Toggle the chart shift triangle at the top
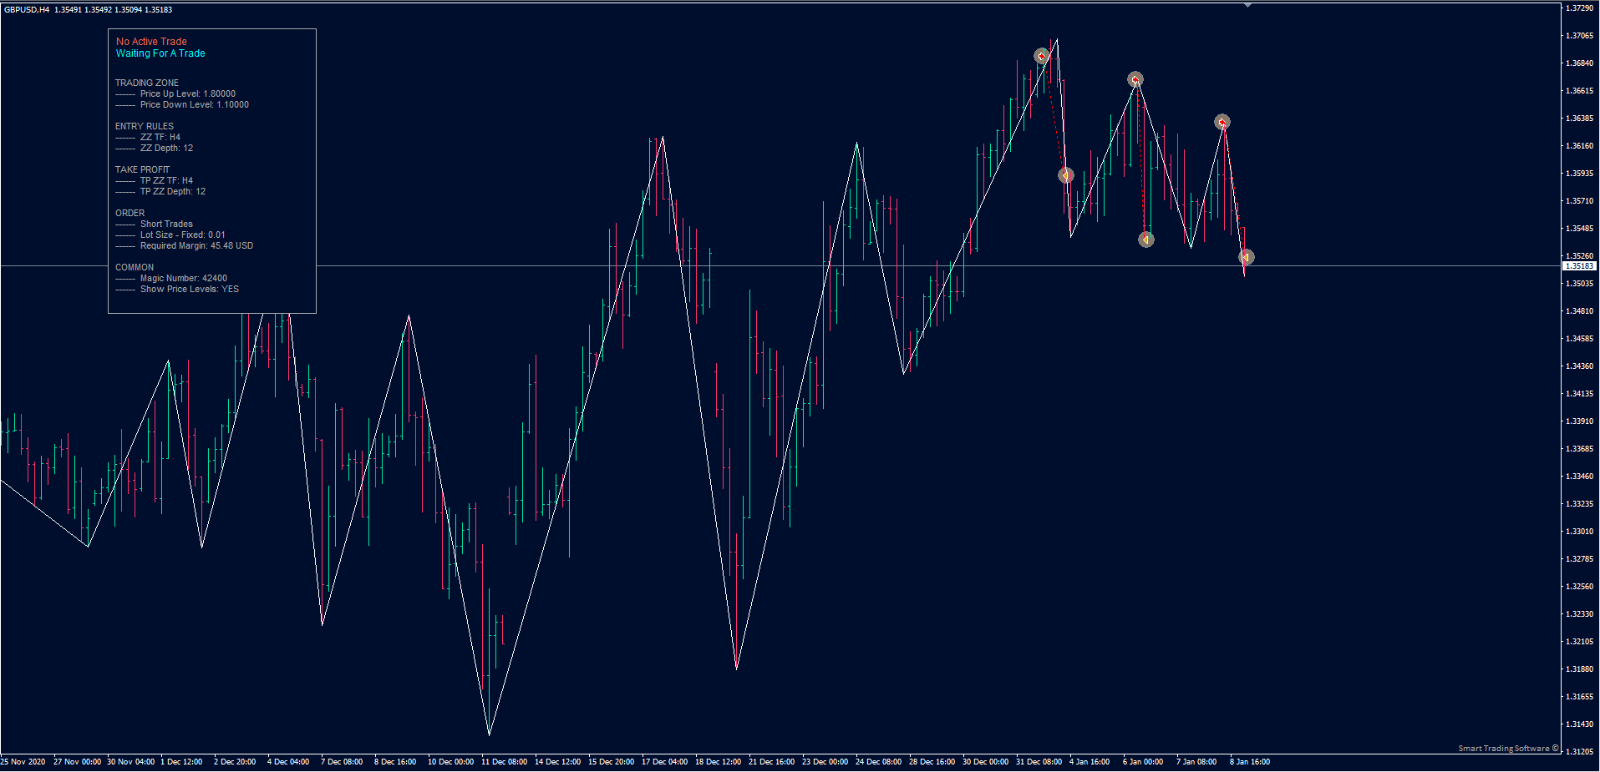The height and width of the screenshot is (772, 1600). point(1249,4)
